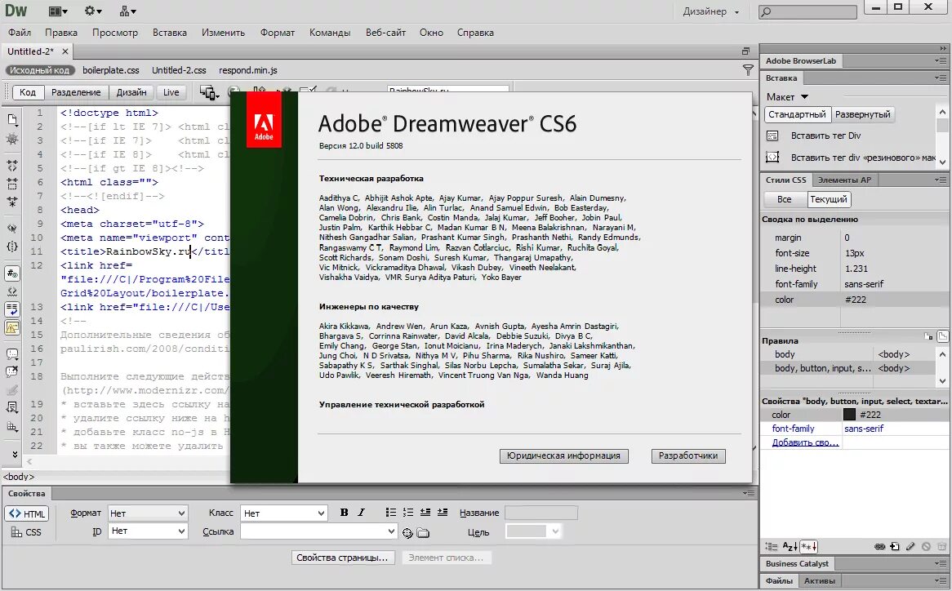Click the Az sort properties icon
The image size is (952, 591).
coord(788,546)
